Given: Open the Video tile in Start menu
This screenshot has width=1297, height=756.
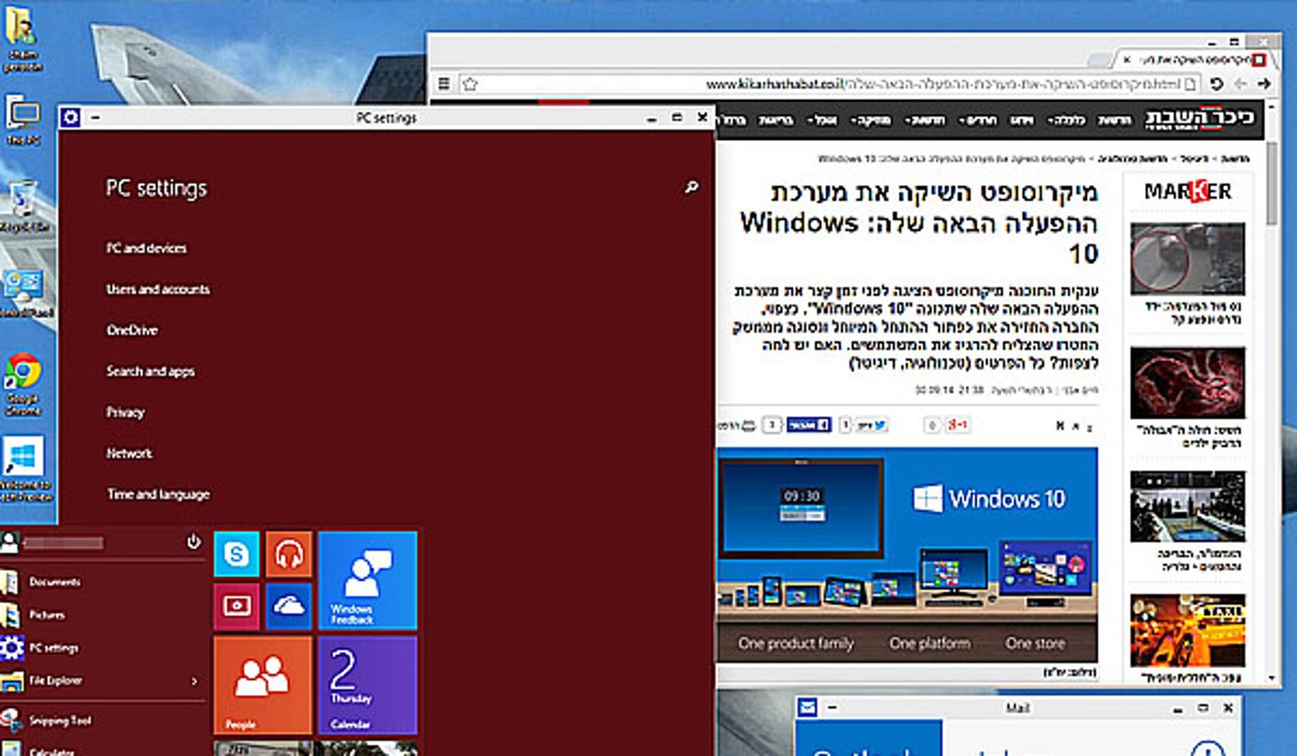Looking at the screenshot, I should tap(237, 606).
